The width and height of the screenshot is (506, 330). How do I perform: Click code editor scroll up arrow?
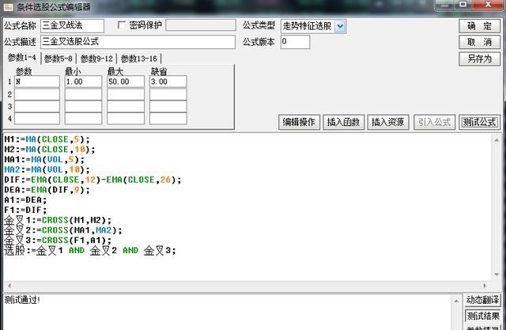pos(497,140)
